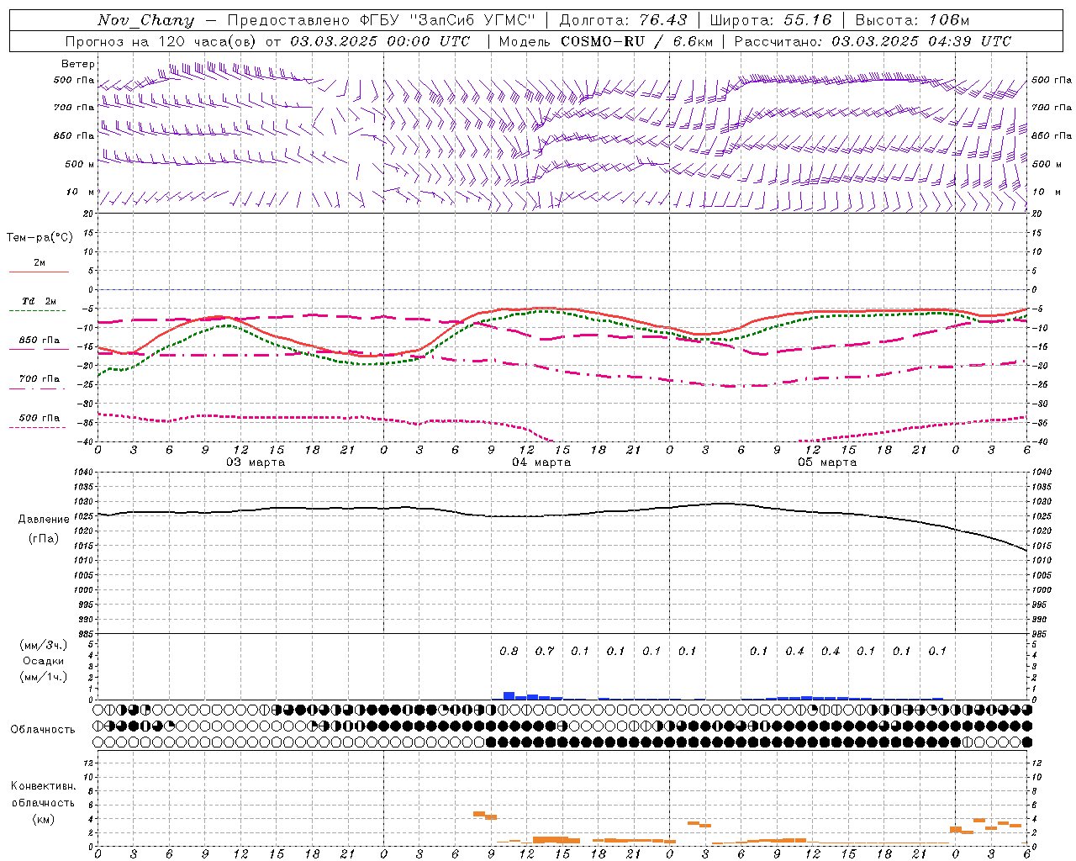Click the 'Td 2м' dew point legend label

click(x=40, y=301)
